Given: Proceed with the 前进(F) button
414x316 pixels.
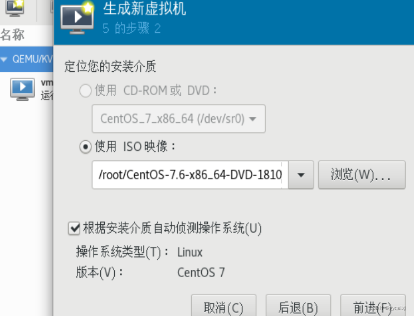Looking at the screenshot, I should [x=373, y=306].
